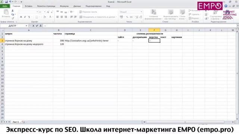
Task: Open the Стили ячеек gallery
Action: pos(182,15)
